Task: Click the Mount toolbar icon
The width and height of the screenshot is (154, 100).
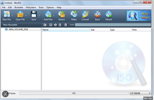Action: point(109,14)
